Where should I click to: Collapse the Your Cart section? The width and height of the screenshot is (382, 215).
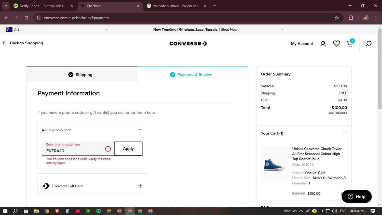coord(345,133)
